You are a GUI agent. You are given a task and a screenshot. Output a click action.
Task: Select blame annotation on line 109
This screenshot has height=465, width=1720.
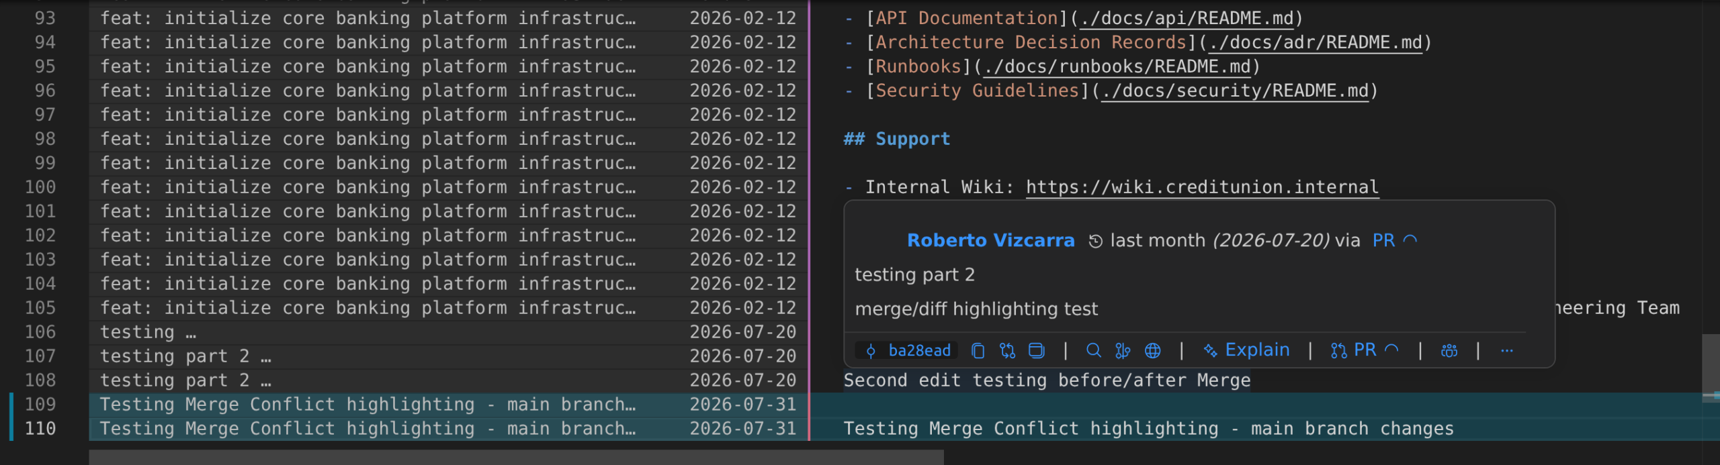448,405
